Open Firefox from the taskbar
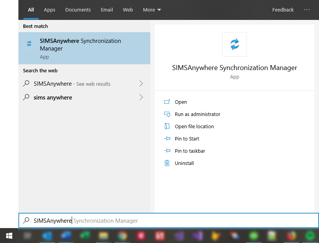 coord(291,236)
